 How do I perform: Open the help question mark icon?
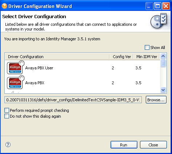pyautogui.click(x=8, y=145)
